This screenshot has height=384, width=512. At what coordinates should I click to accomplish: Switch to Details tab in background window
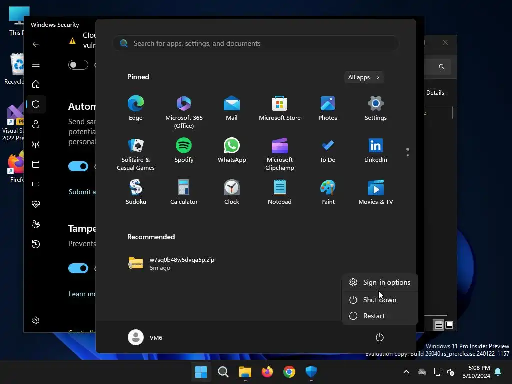point(435,92)
